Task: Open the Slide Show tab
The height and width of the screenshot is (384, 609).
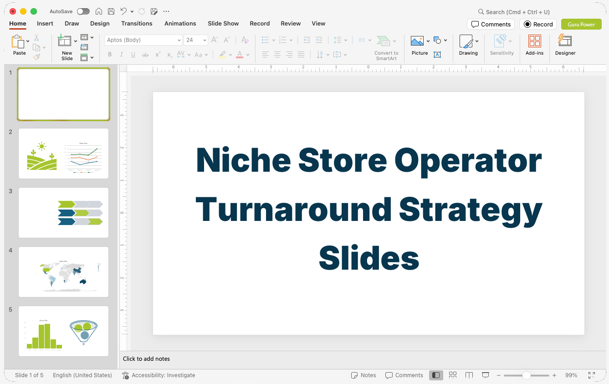Action: (223, 23)
